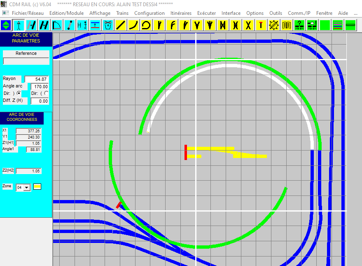This screenshot has height=266, width=362.
Task: Click the red-T buffer stop icon
Action: (261, 25)
